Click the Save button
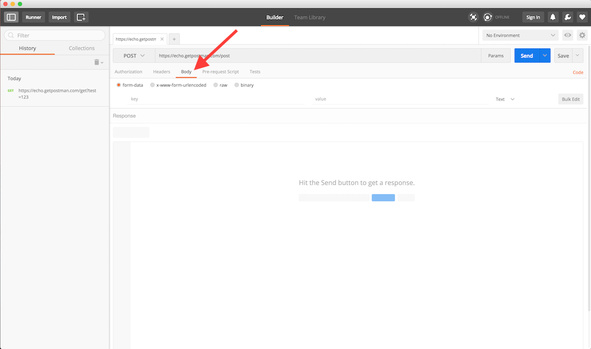The width and height of the screenshot is (591, 349). pyautogui.click(x=563, y=56)
